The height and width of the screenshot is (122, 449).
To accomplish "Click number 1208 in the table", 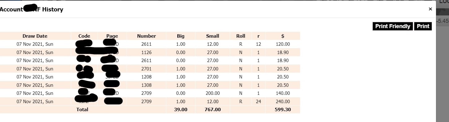I will coord(146,77).
